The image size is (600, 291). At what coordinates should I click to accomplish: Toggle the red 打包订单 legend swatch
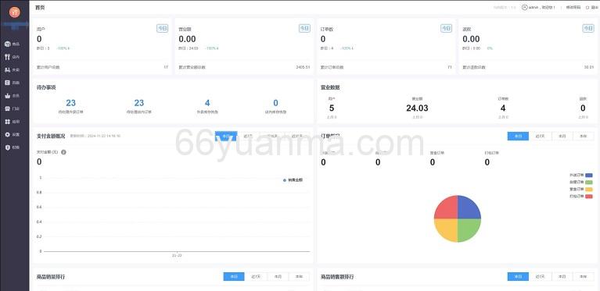click(x=588, y=196)
